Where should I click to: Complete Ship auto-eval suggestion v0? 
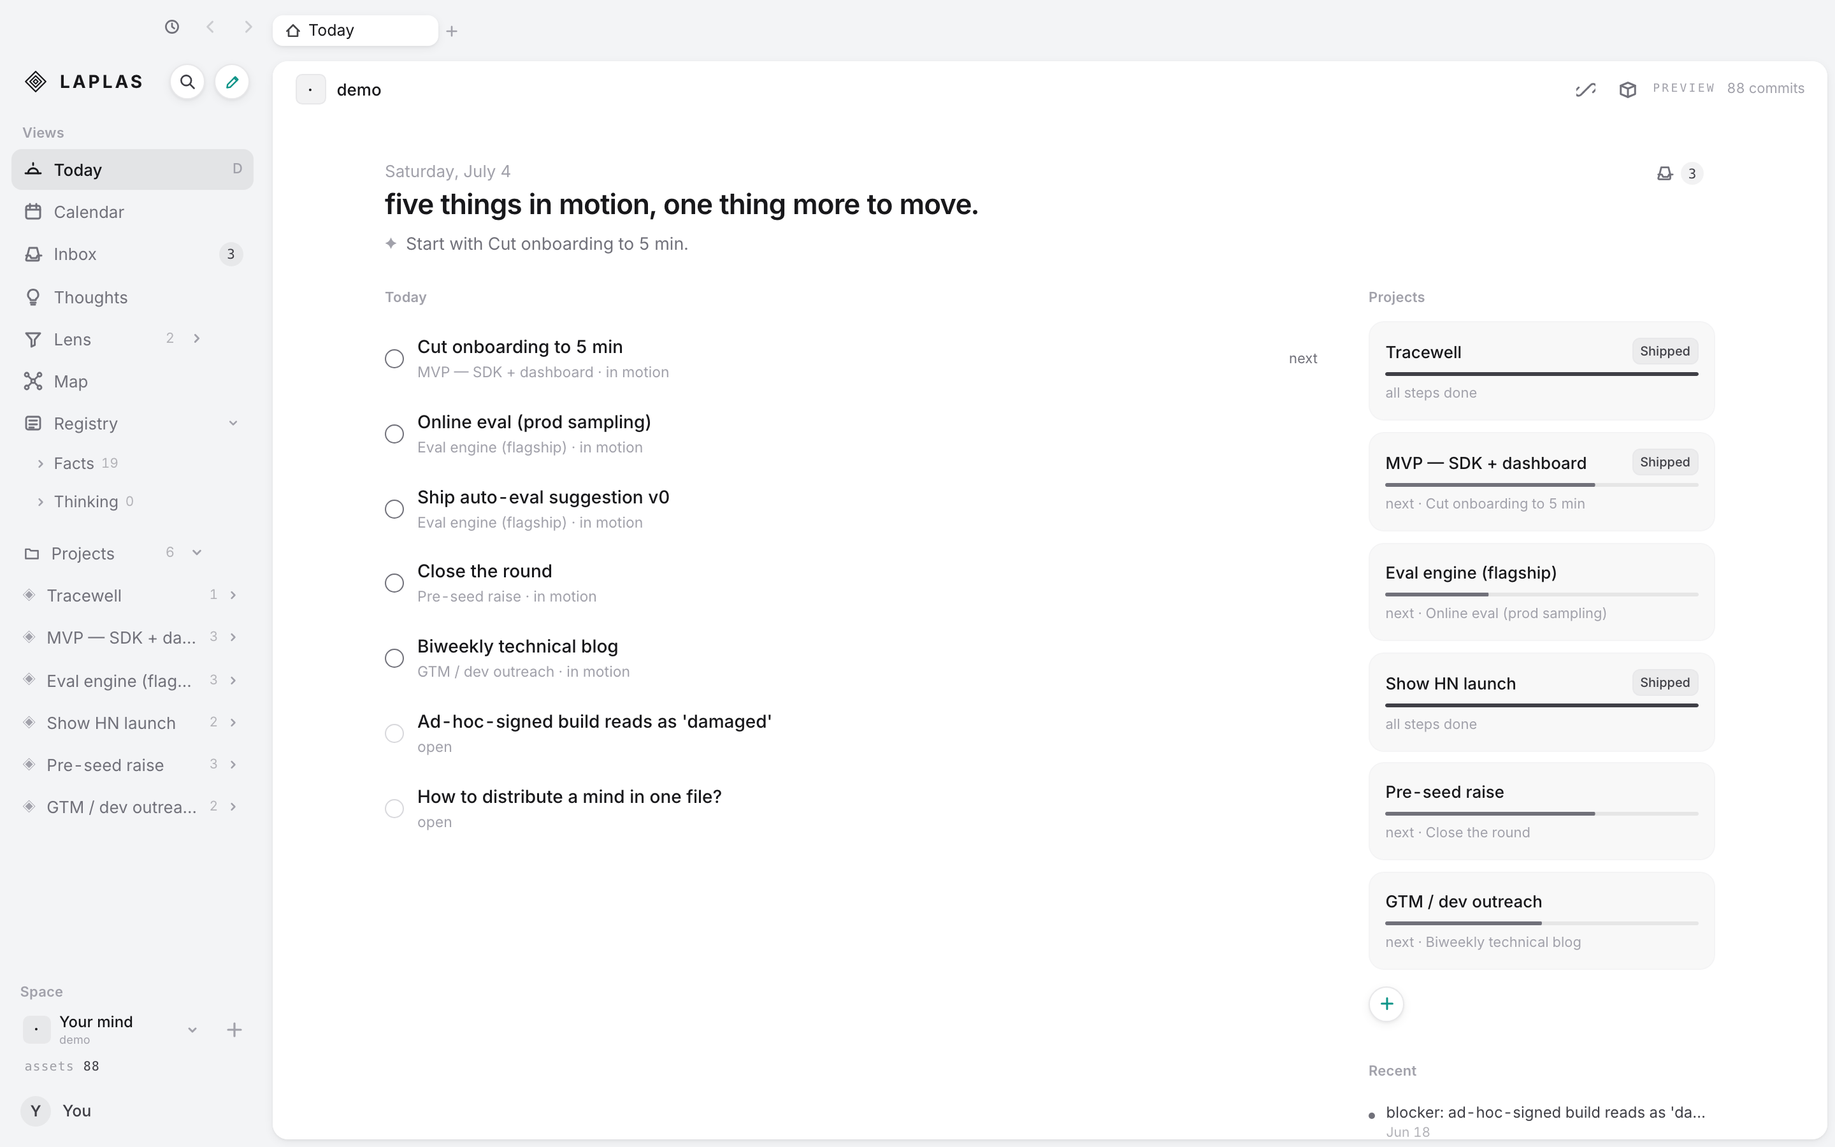(394, 509)
